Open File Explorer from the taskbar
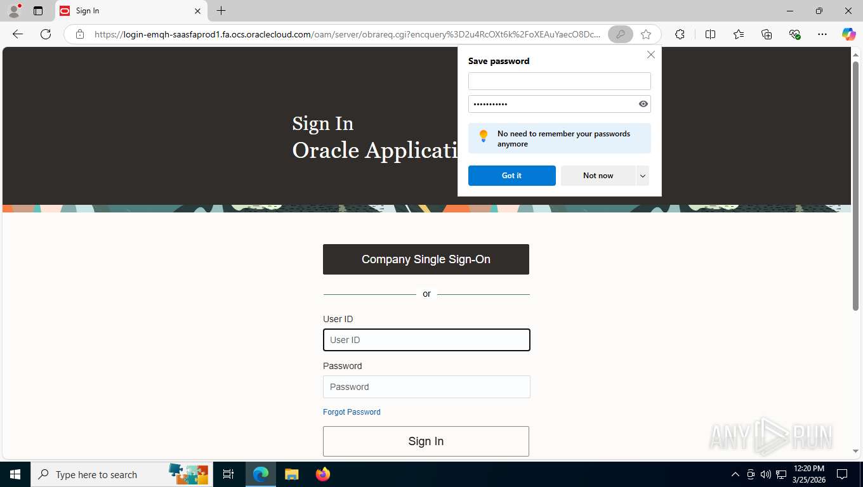 (x=291, y=474)
